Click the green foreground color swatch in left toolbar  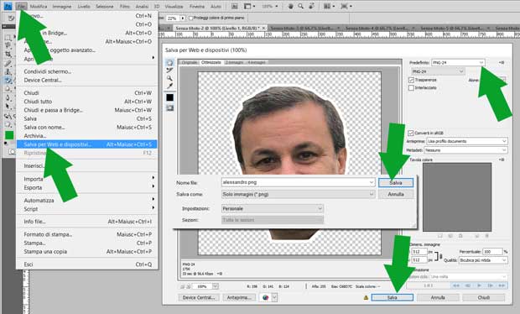9,135
